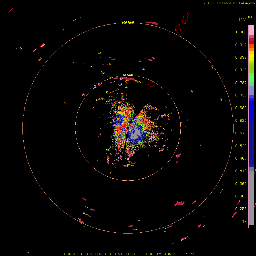Image resolution: width=256 pixels, height=256 pixels.
Task: Click the DCC label above the color bar
Action: click(250, 17)
